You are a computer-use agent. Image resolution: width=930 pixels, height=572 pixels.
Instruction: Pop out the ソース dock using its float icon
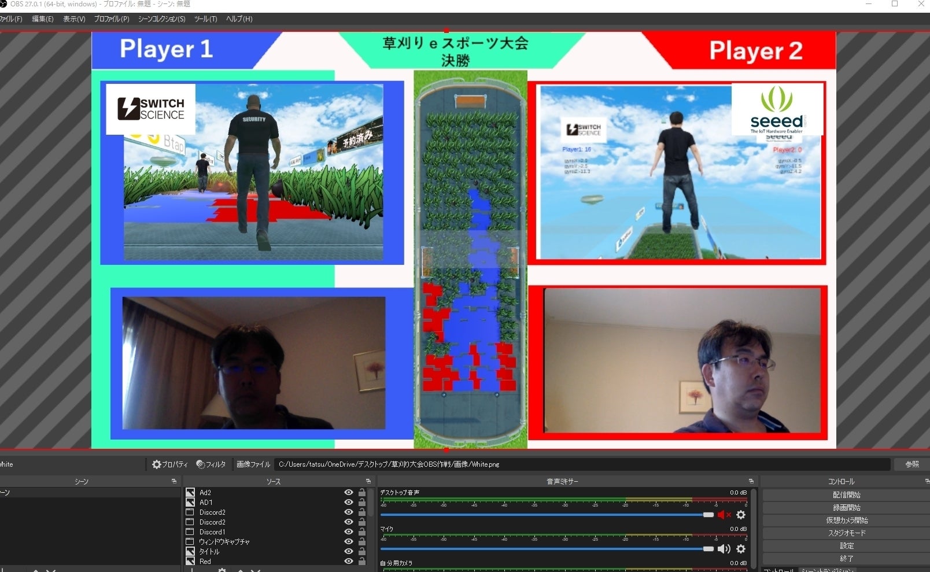click(368, 481)
